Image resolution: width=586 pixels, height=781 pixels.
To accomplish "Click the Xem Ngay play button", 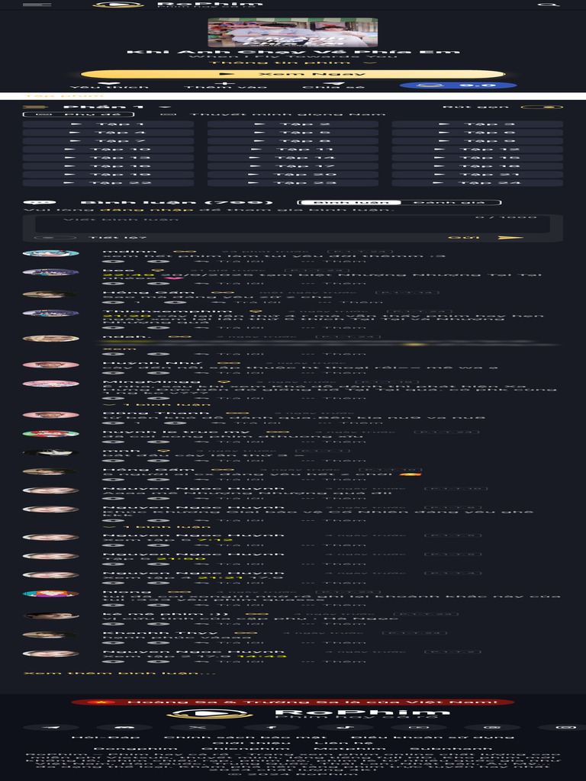I will point(293,74).
